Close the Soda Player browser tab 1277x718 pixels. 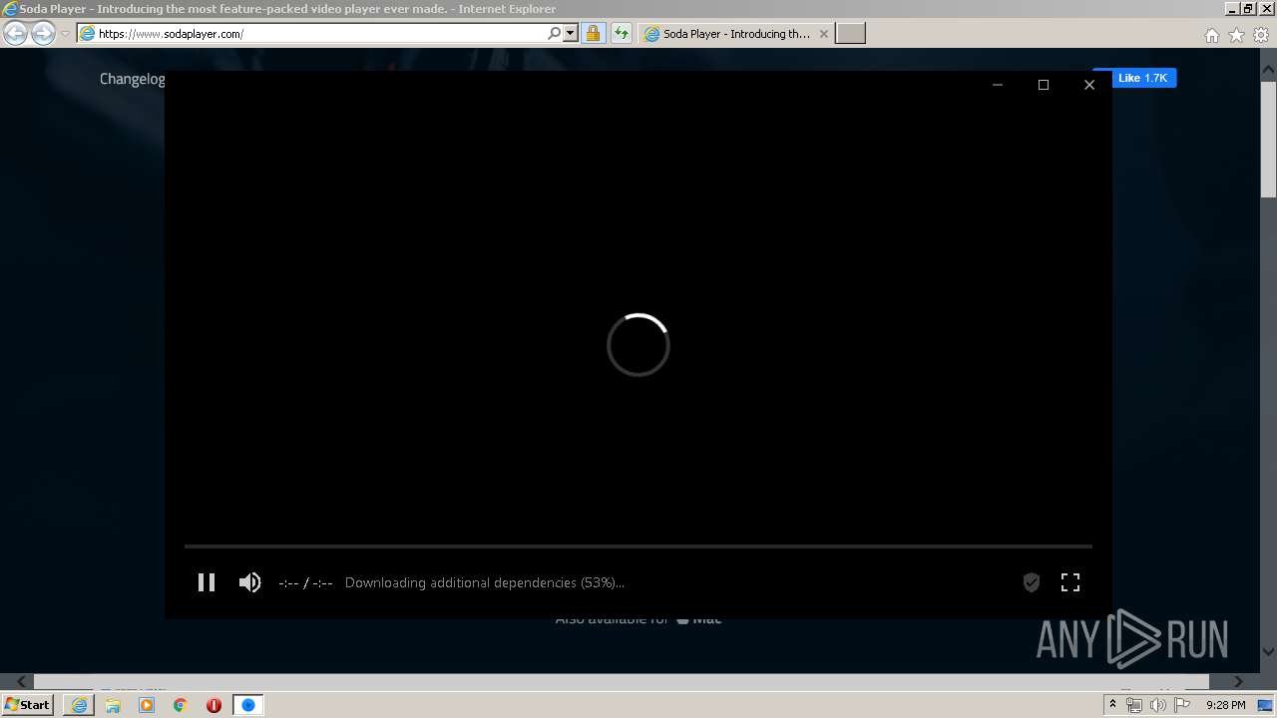[x=823, y=34]
